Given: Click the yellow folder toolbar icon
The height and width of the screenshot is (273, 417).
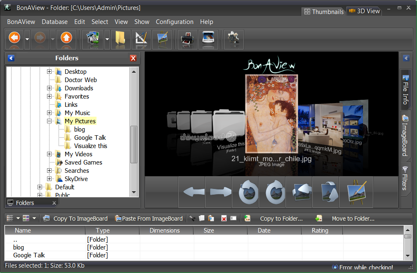Looking at the screenshot, I should point(120,39).
